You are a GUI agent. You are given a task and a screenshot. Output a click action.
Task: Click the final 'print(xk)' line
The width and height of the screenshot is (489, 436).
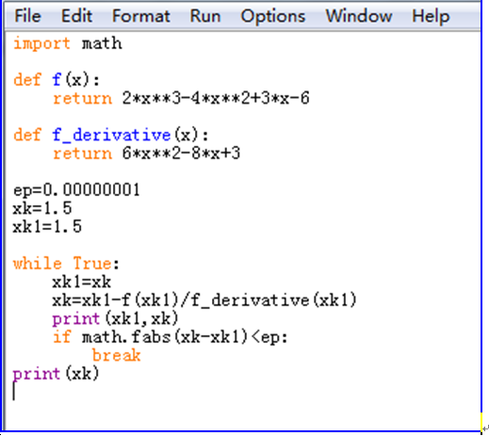[56, 374]
